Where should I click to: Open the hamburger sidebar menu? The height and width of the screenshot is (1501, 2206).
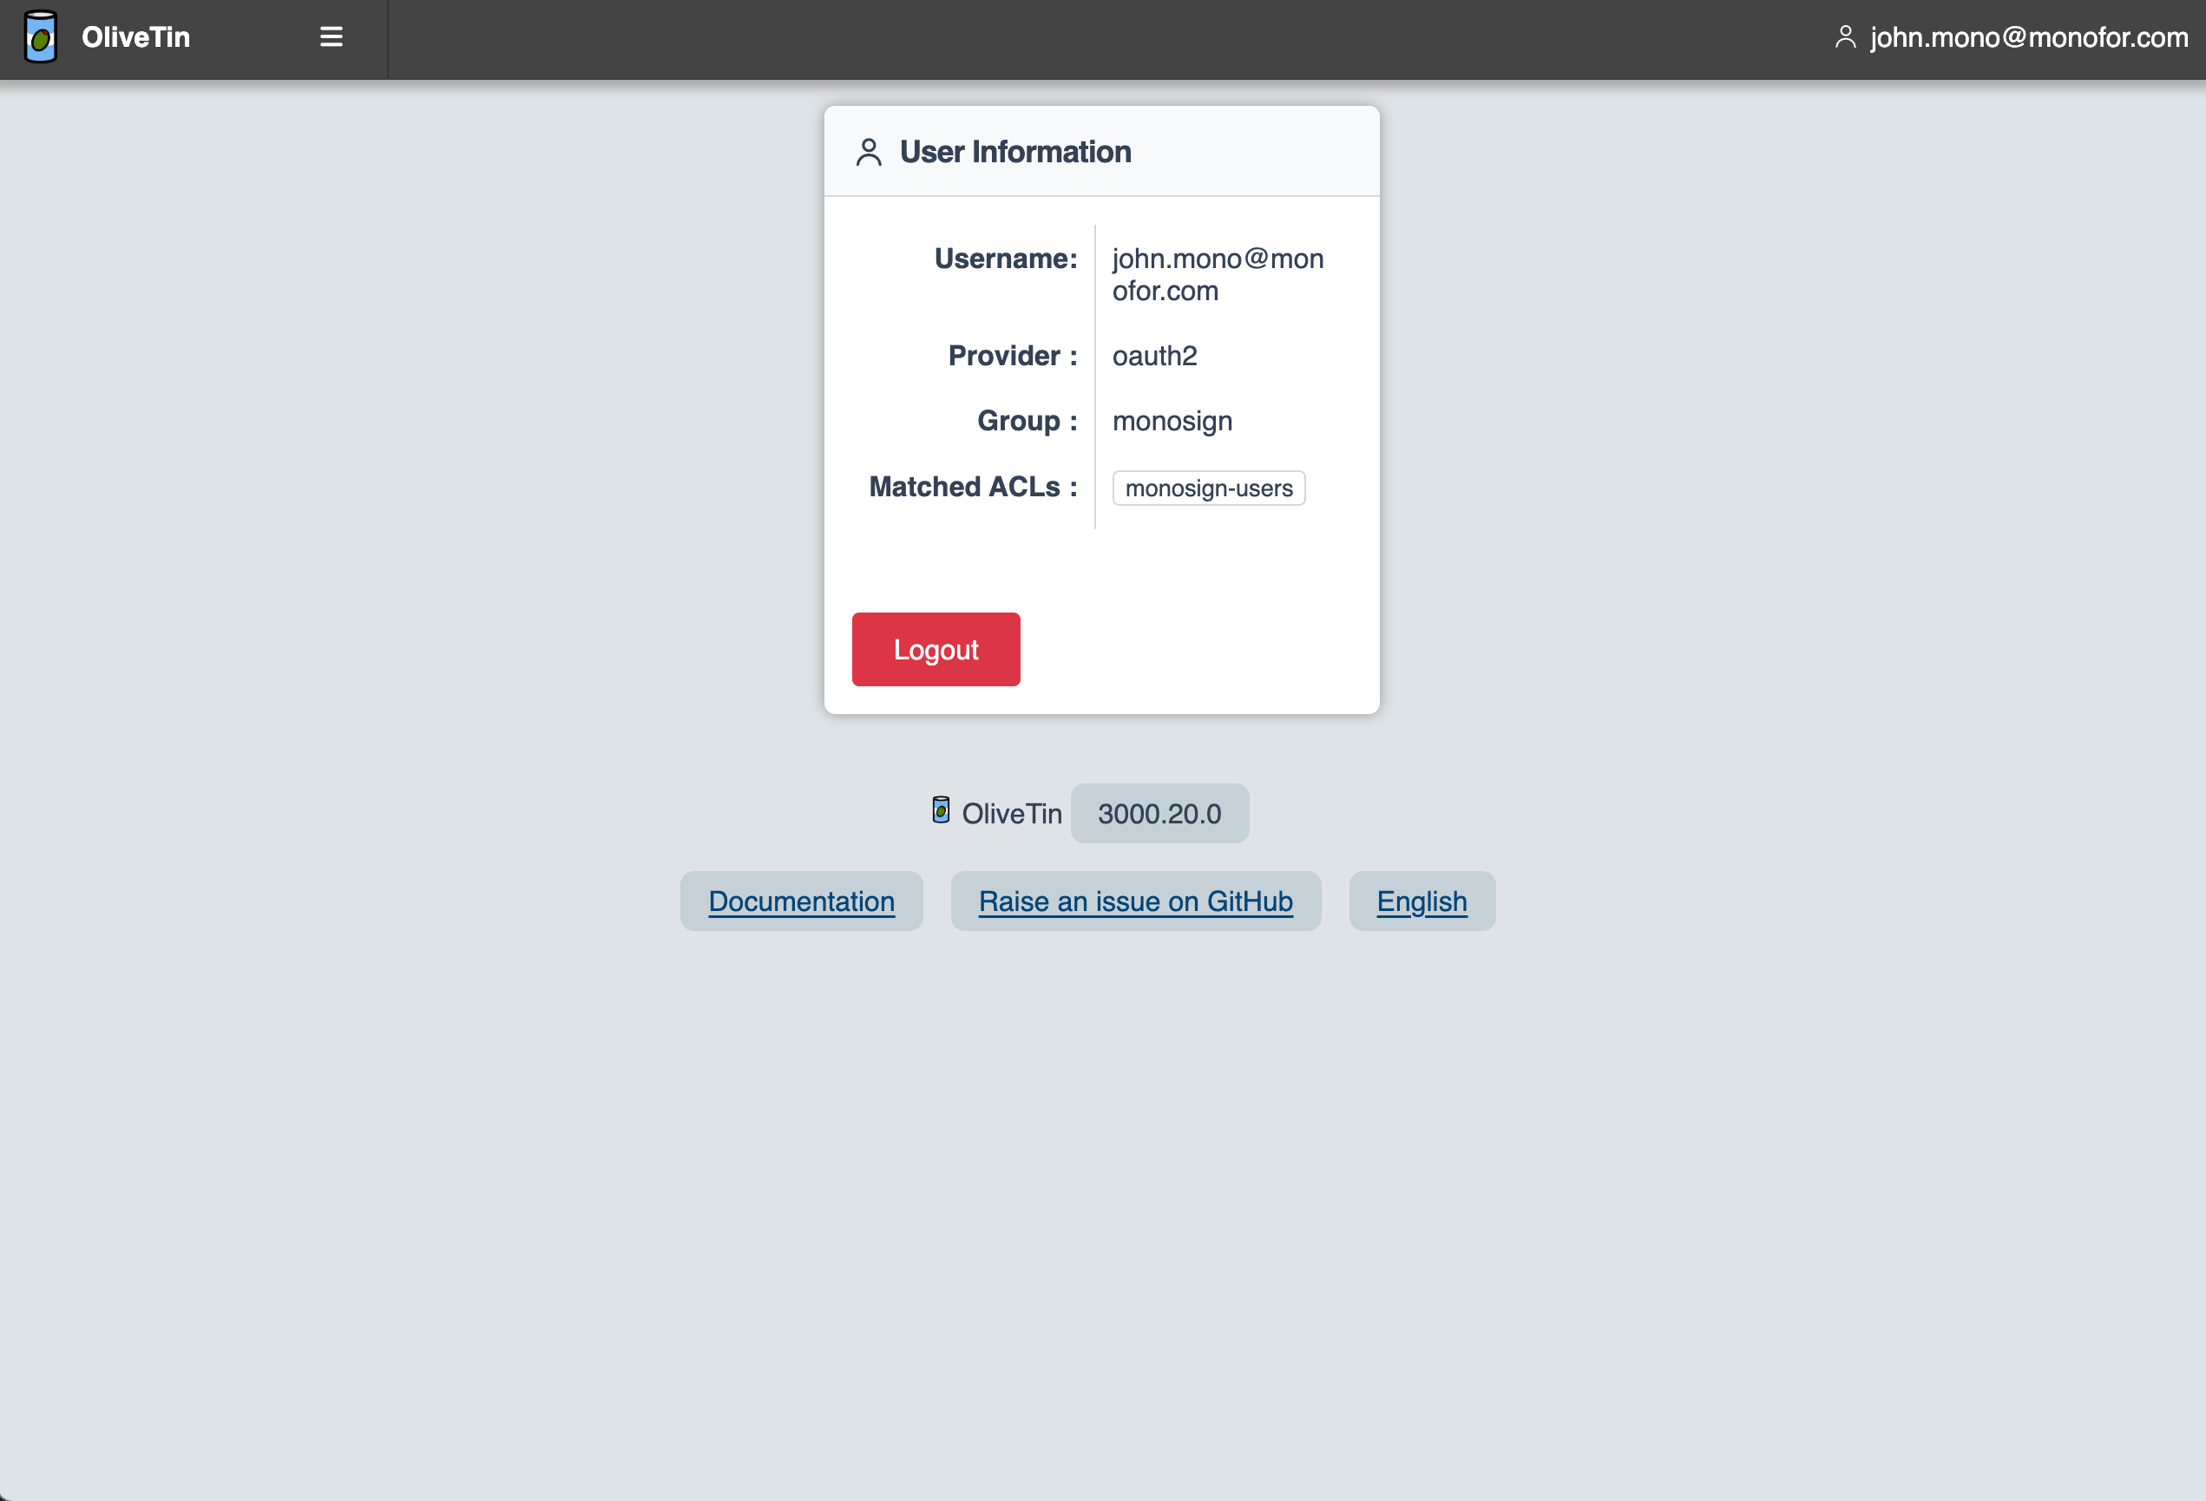click(332, 37)
